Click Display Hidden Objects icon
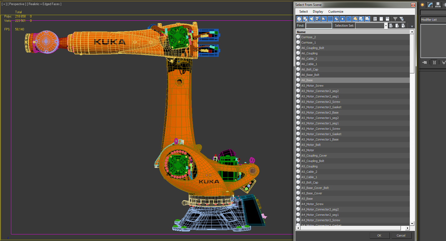Image resolution: width=446 pixels, height=241 pixels. click(x=367, y=19)
